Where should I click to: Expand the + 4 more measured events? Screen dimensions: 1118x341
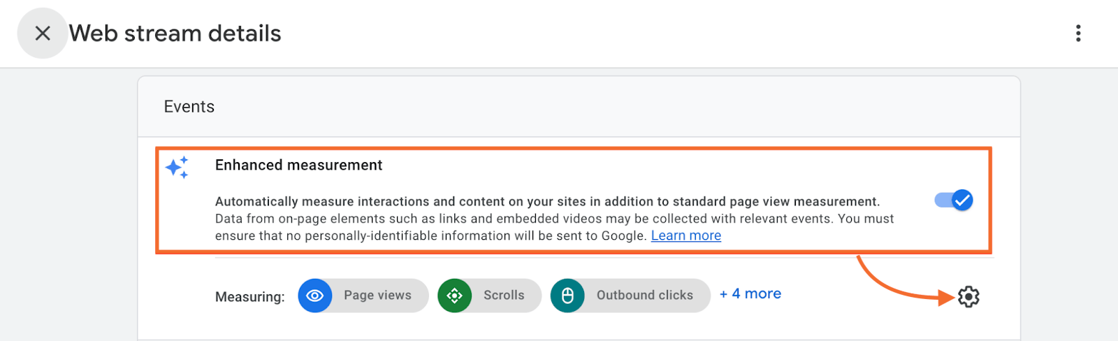(750, 294)
